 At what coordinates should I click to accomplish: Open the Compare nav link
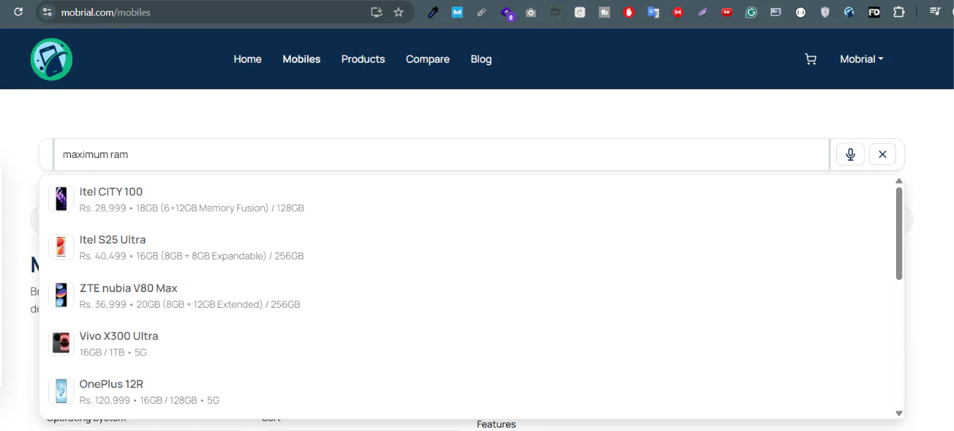click(x=428, y=59)
